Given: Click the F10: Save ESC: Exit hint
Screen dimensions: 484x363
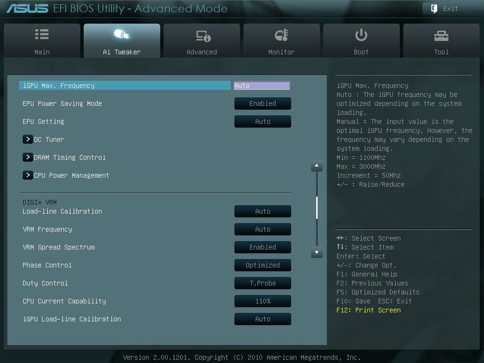Looking at the screenshot, I should (374, 301).
